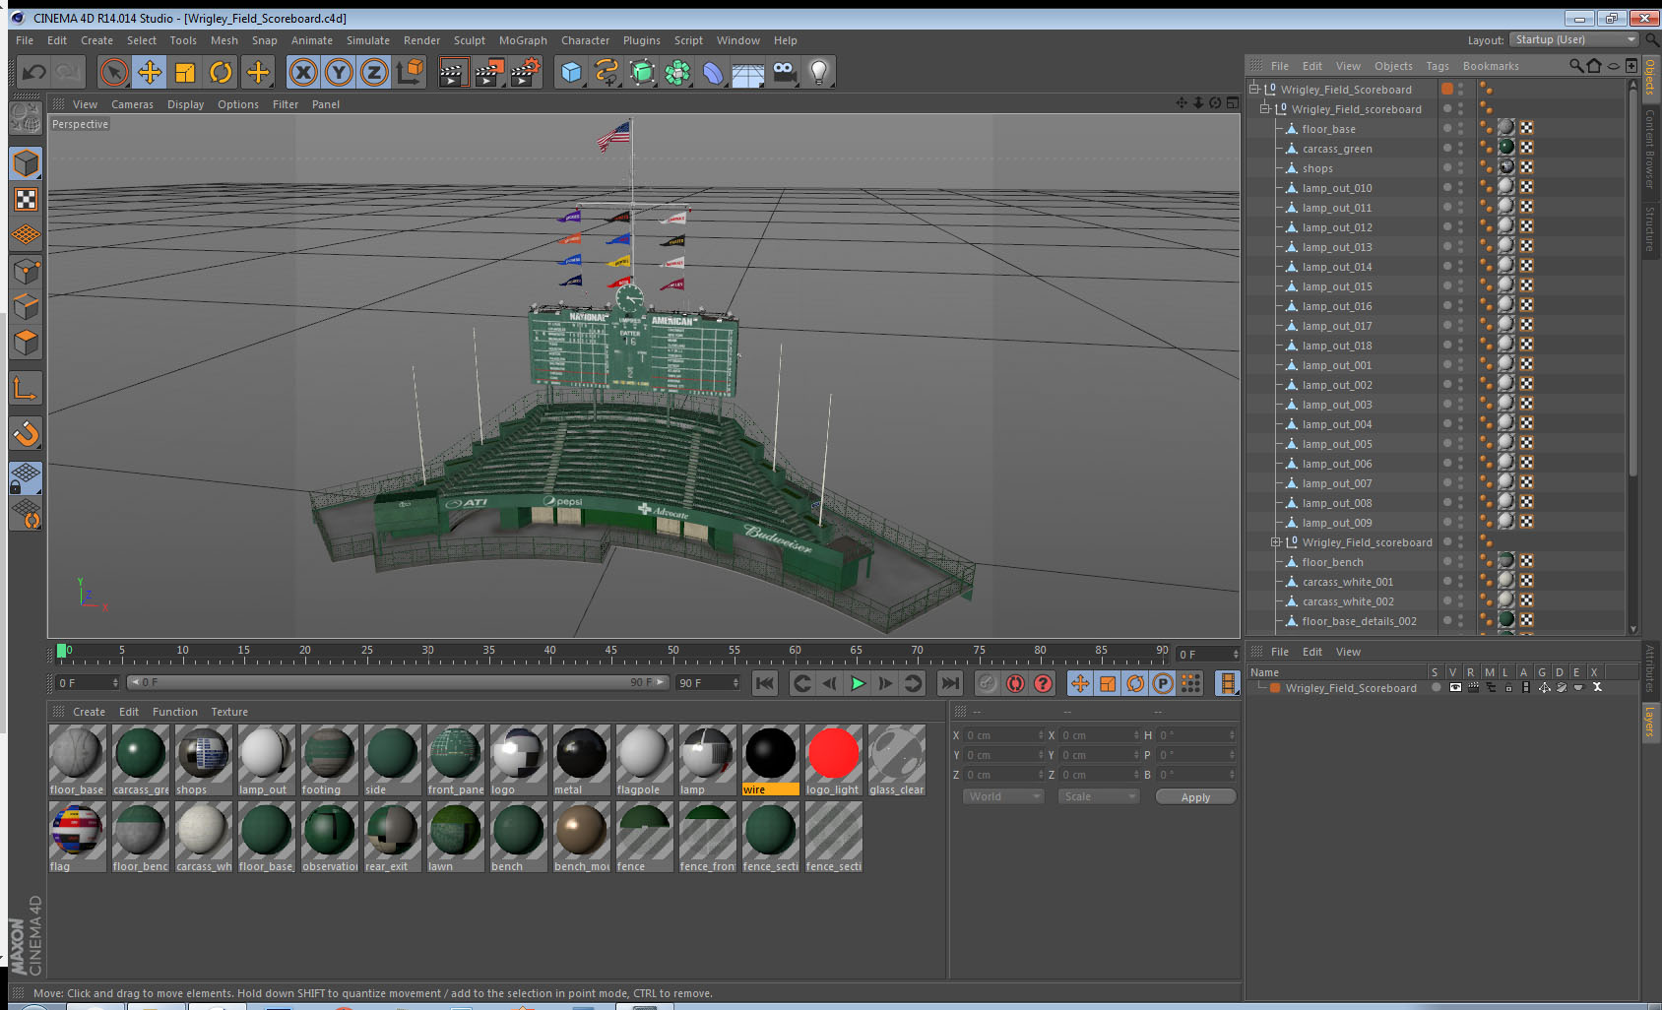Select the front_panel material thumbnail
Image resolution: width=1662 pixels, height=1010 pixels.
(455, 759)
